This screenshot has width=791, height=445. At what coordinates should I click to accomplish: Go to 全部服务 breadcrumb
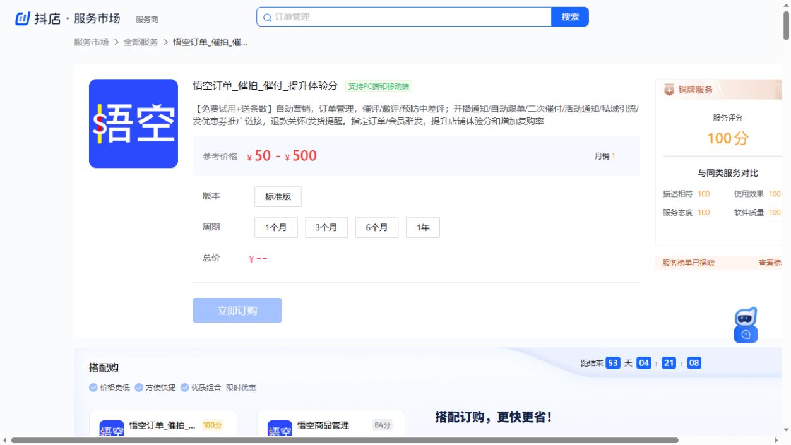tap(141, 42)
